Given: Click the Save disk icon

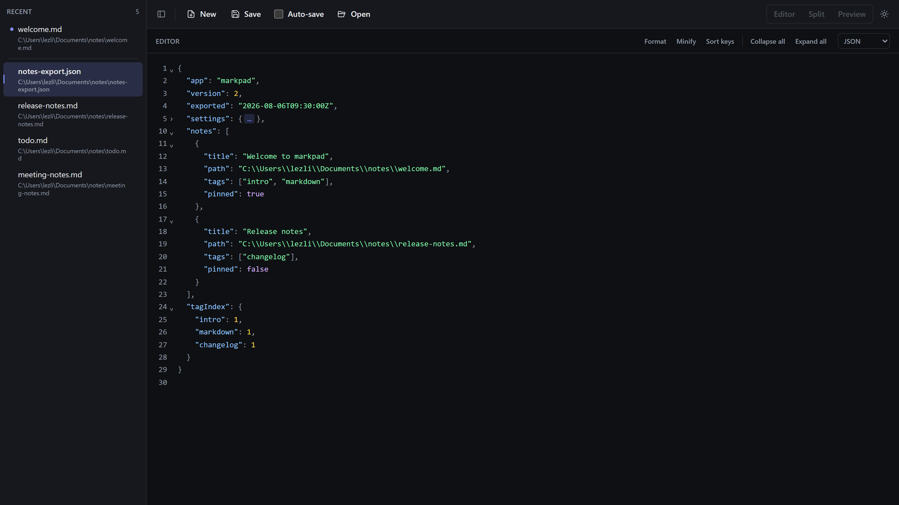Looking at the screenshot, I should [x=236, y=14].
